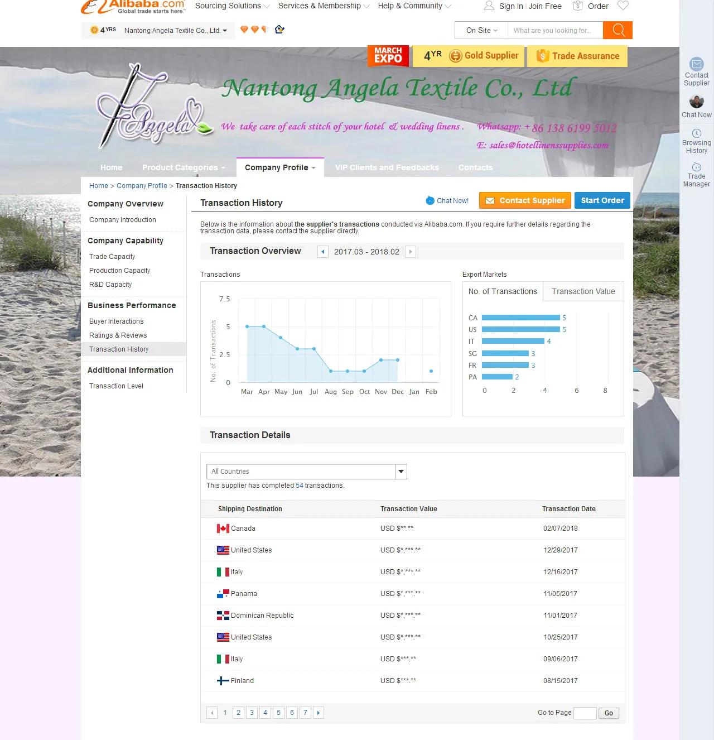Click the 4 YRS gold badge near company name
The width and height of the screenshot is (714, 740).
pyautogui.click(x=104, y=30)
